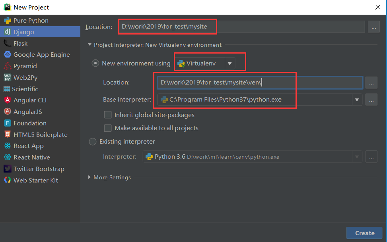This screenshot has width=387, height=242.
Task: Choose the Flask project type icon
Action: 7,43
